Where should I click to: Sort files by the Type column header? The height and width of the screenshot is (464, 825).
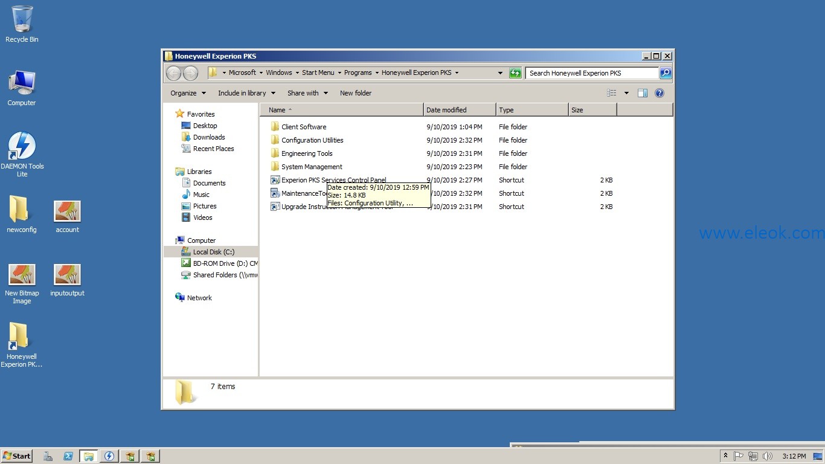[x=532, y=110]
